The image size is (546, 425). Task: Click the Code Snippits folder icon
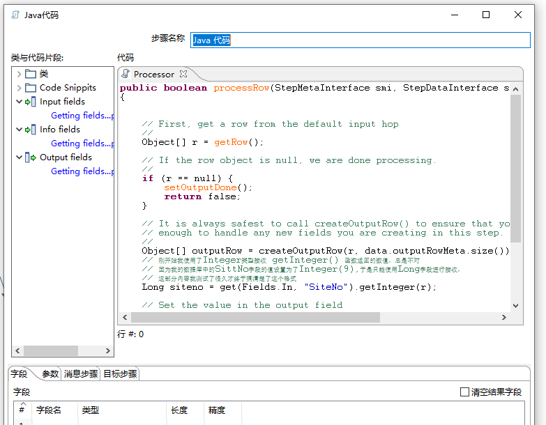click(30, 88)
